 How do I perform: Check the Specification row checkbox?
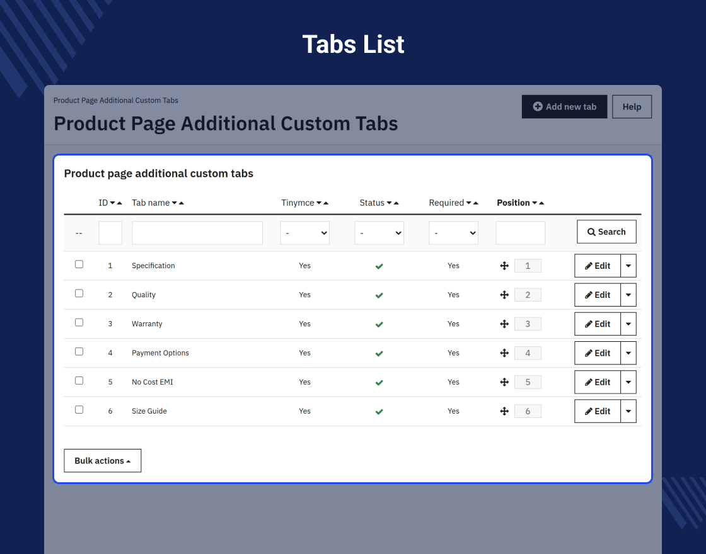coord(79,264)
